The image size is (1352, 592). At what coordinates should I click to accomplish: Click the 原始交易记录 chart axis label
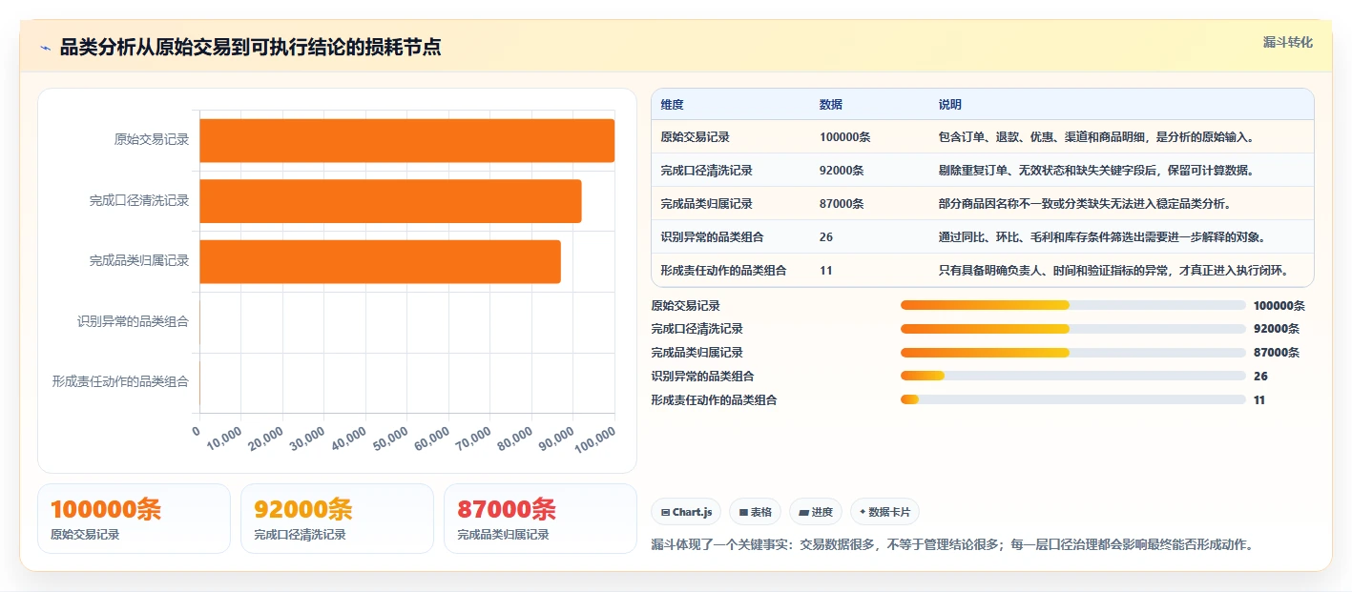click(151, 139)
